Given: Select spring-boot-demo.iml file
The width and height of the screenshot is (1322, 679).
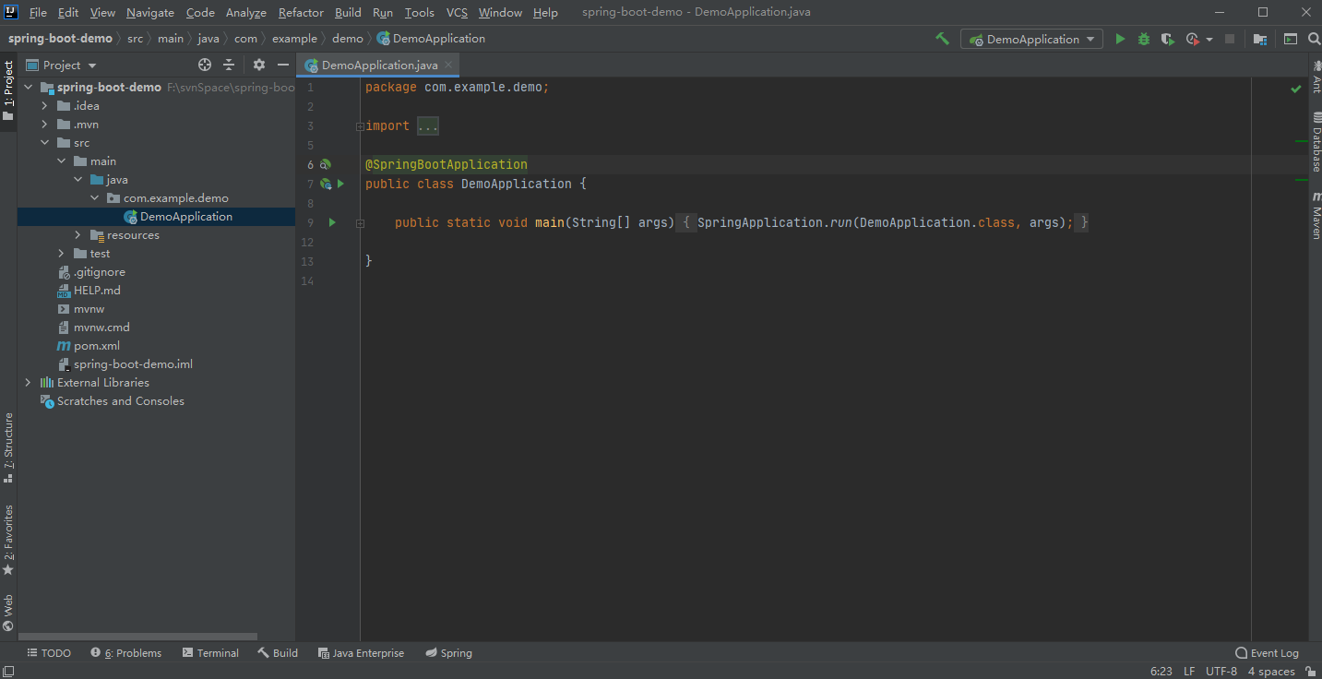Looking at the screenshot, I should point(125,364).
